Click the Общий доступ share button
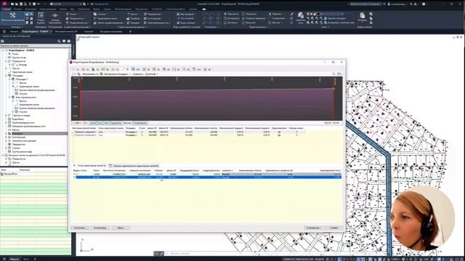 click(100, 4)
